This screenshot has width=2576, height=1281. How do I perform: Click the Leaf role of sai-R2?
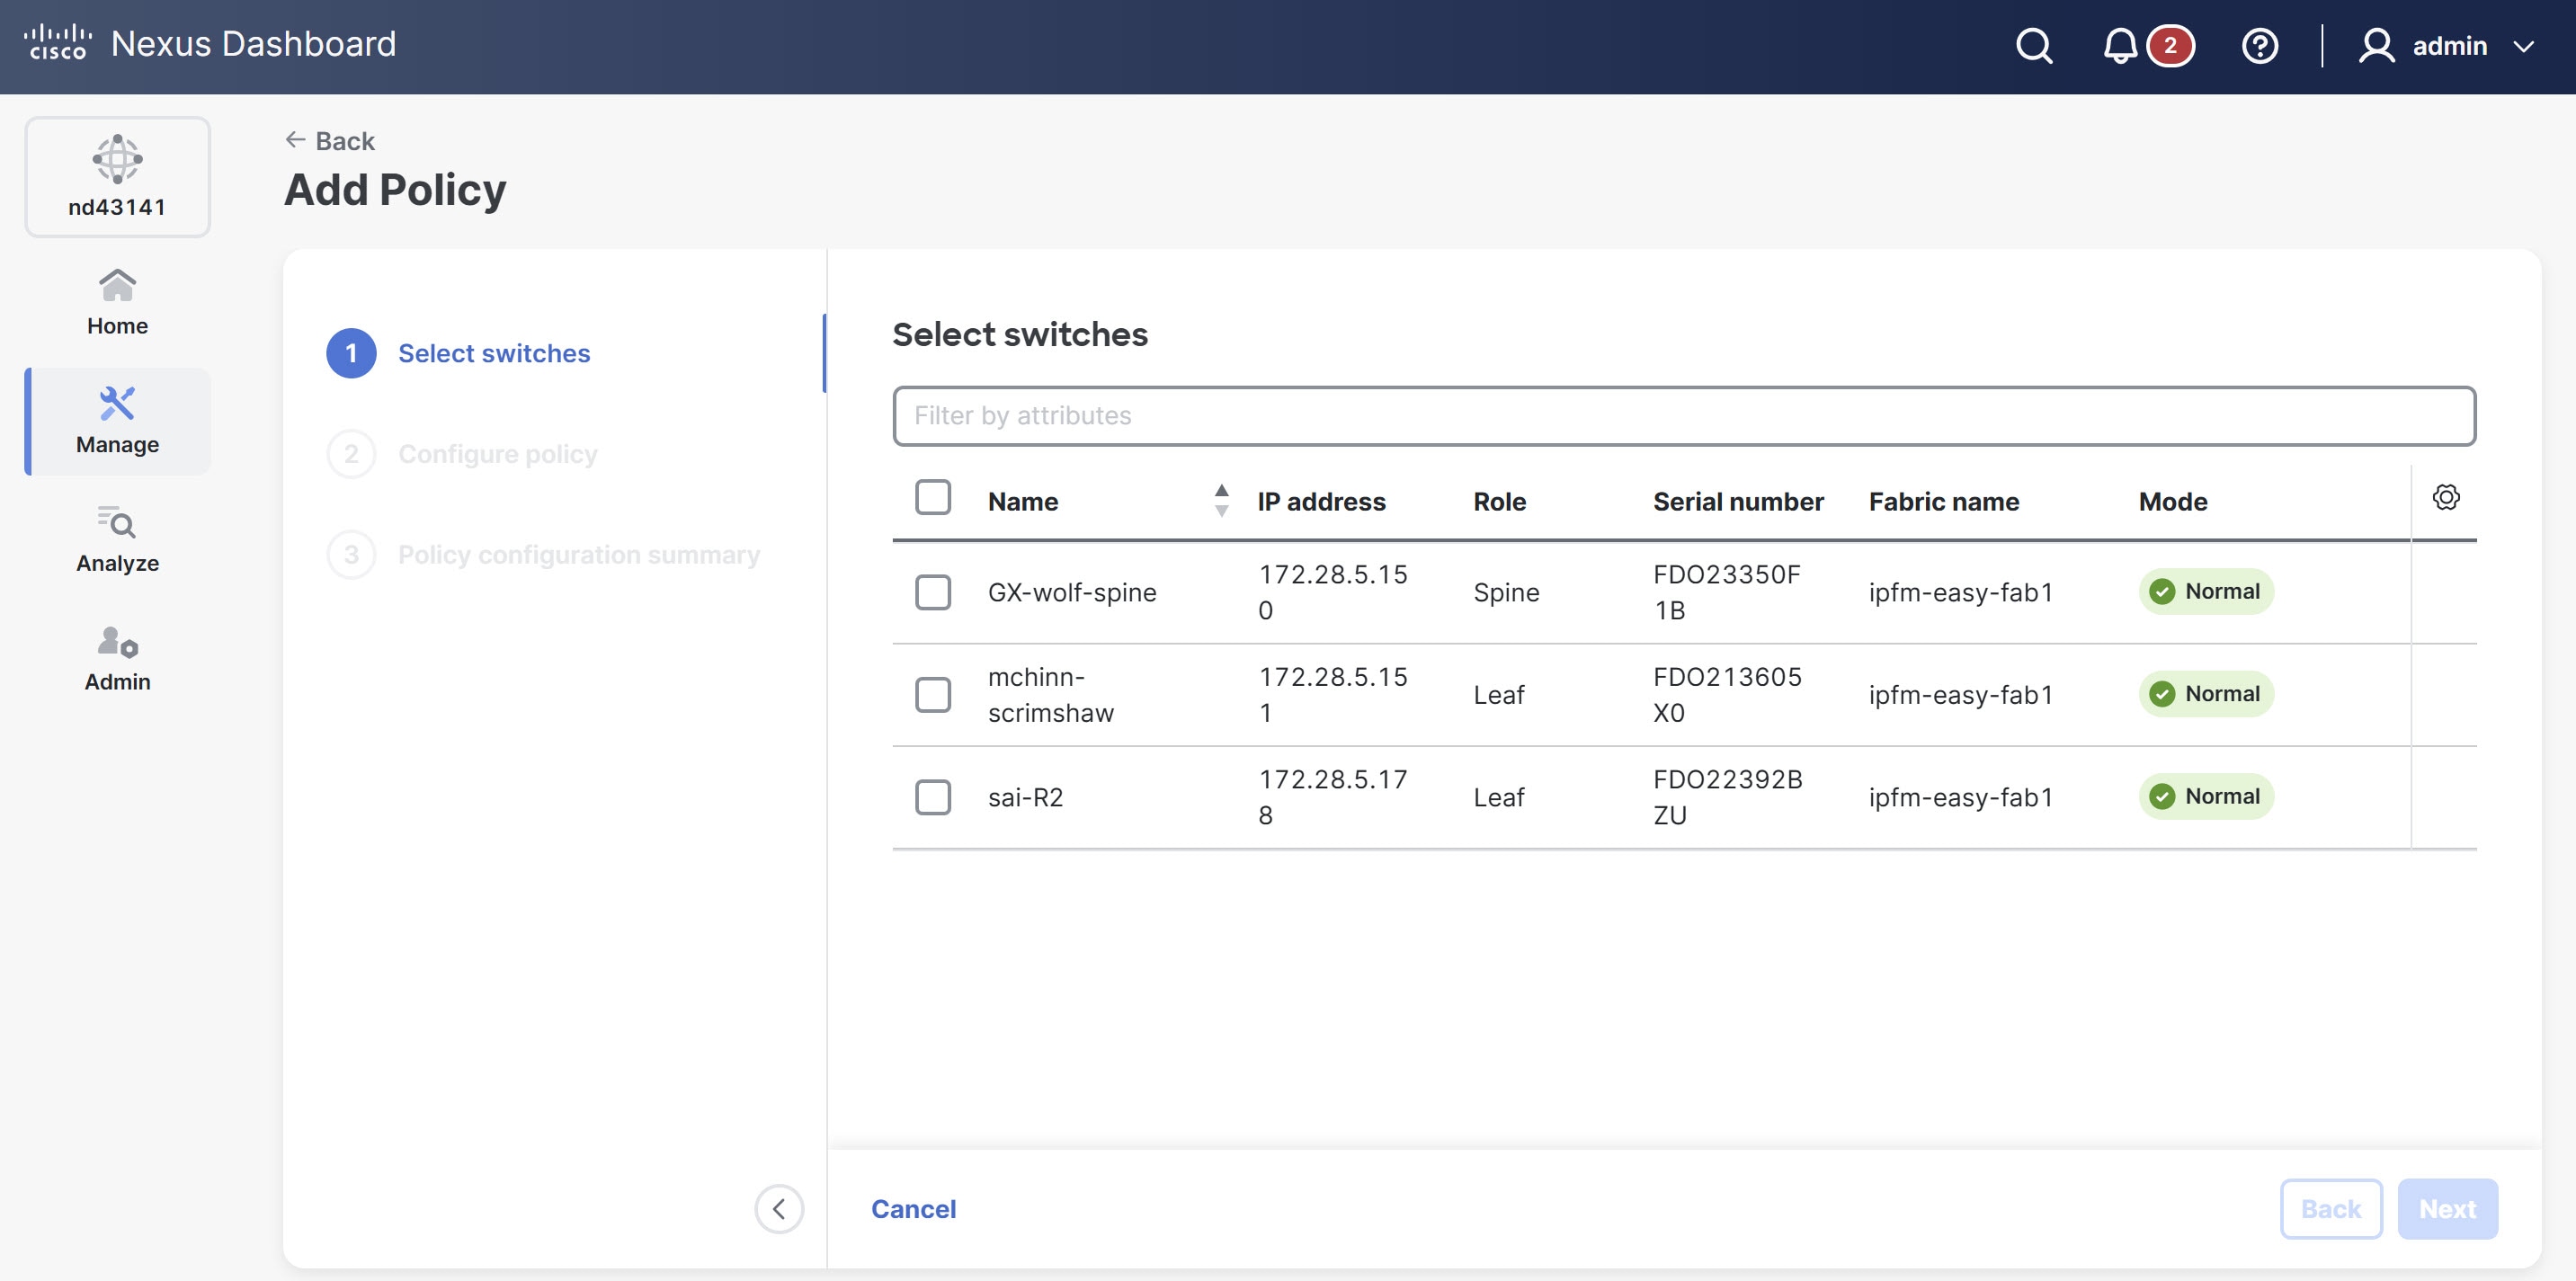[1499, 797]
